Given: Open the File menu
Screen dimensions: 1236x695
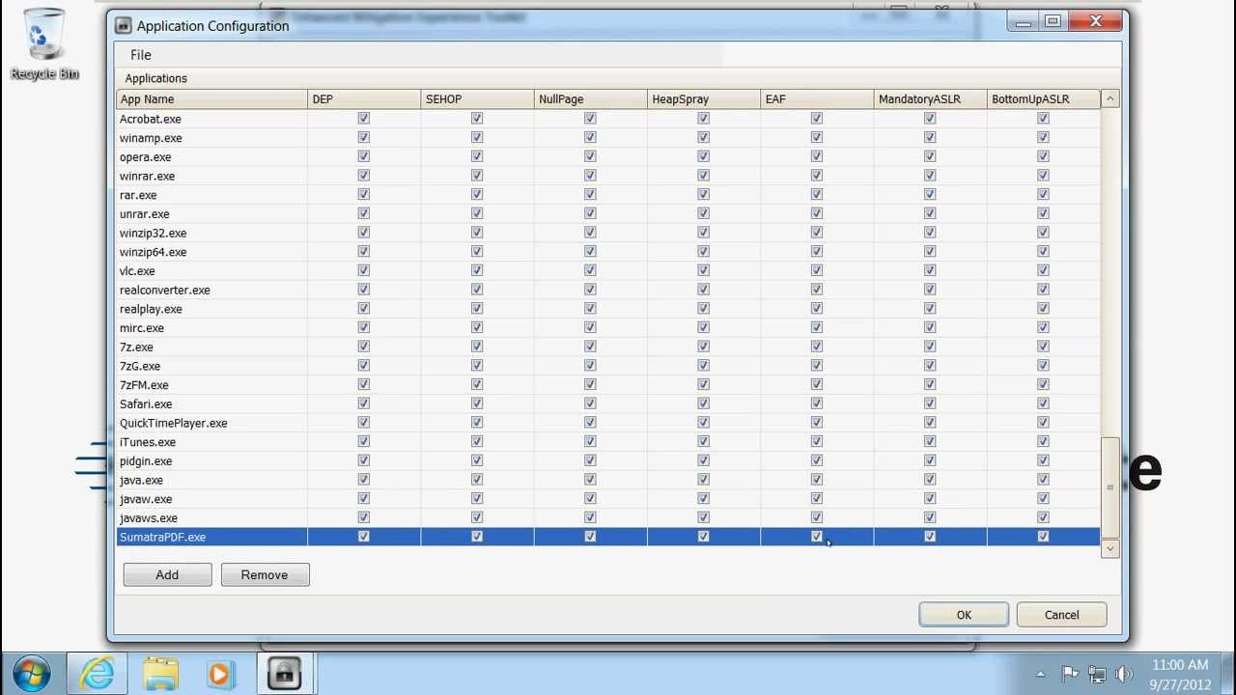Looking at the screenshot, I should tap(141, 55).
